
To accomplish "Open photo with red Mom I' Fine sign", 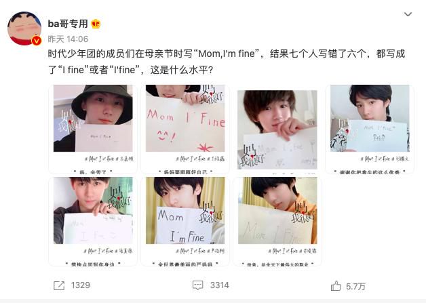I will pos(185,129).
